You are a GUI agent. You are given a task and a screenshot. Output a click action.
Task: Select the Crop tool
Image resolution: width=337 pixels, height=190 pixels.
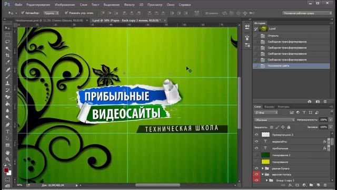(7, 55)
